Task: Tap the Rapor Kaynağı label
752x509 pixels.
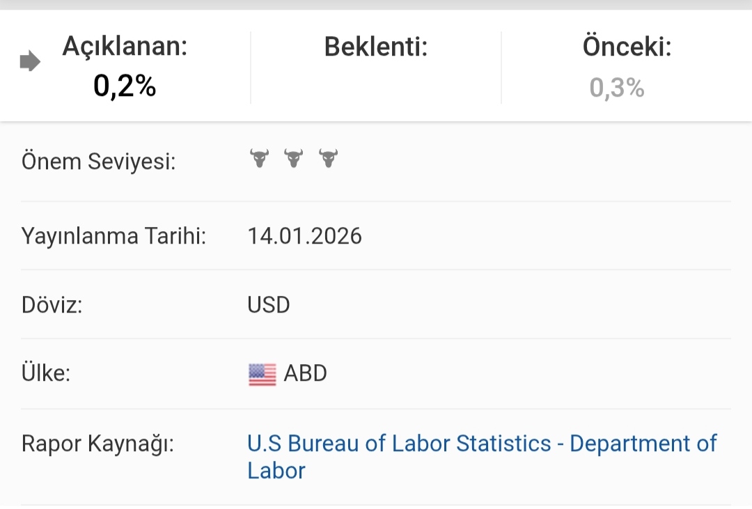Action: (x=97, y=444)
